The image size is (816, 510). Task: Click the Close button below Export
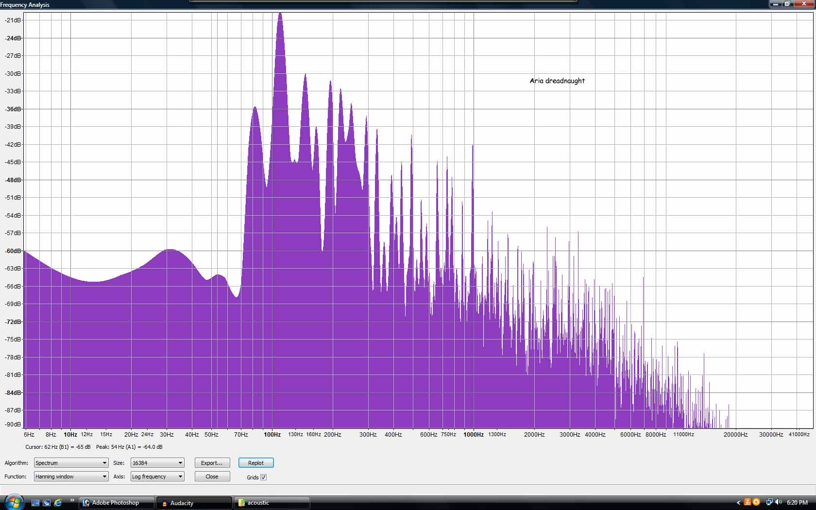(212, 476)
